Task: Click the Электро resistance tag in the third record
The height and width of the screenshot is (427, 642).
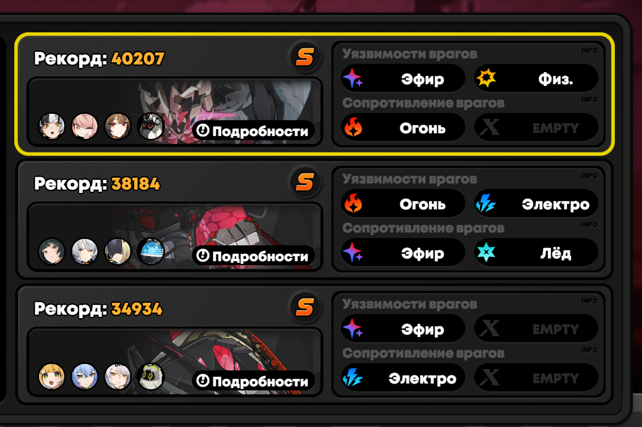Action: (x=403, y=378)
